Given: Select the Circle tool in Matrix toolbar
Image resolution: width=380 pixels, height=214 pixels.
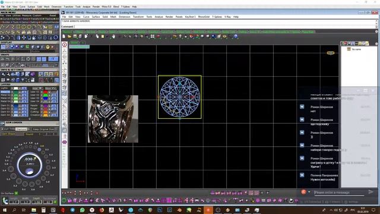Looking at the screenshot, I should pos(24,27).
